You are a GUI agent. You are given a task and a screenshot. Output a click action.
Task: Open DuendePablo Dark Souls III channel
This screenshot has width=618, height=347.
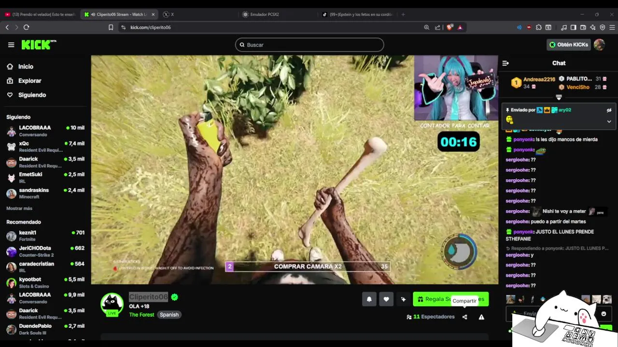[x=45, y=329]
